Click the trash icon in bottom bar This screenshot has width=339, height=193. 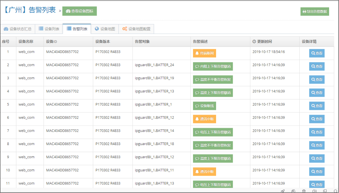click(304, 191)
